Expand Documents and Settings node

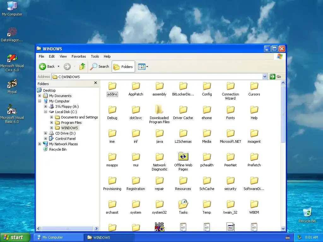[x=51, y=117]
